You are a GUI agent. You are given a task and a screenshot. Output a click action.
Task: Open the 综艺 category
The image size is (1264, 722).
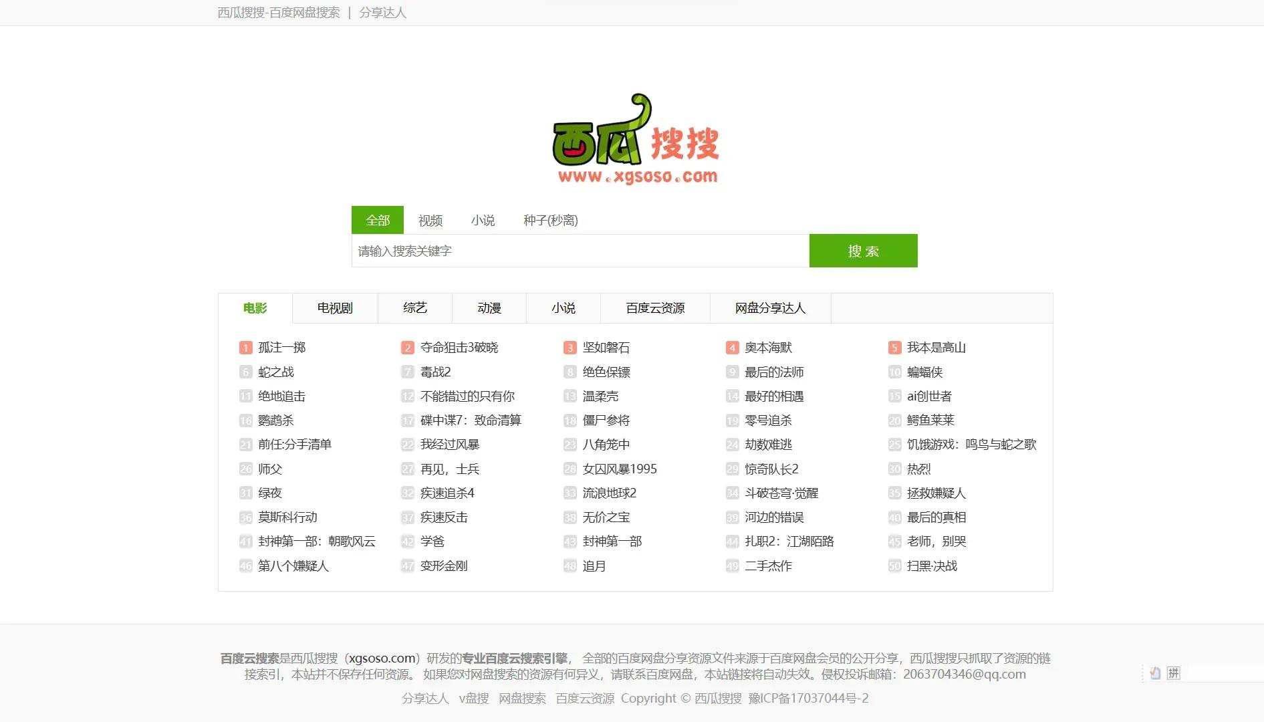point(415,308)
